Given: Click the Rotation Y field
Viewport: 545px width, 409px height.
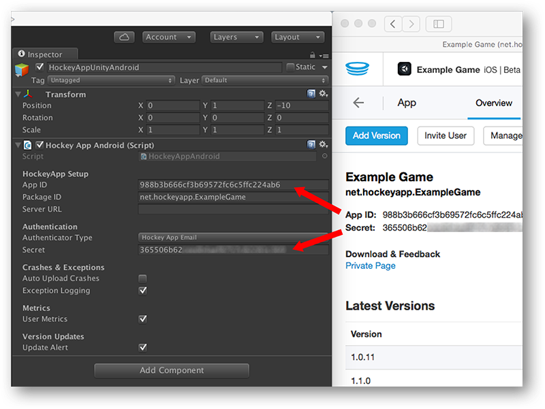Looking at the screenshot, I should pyautogui.click(x=237, y=117).
